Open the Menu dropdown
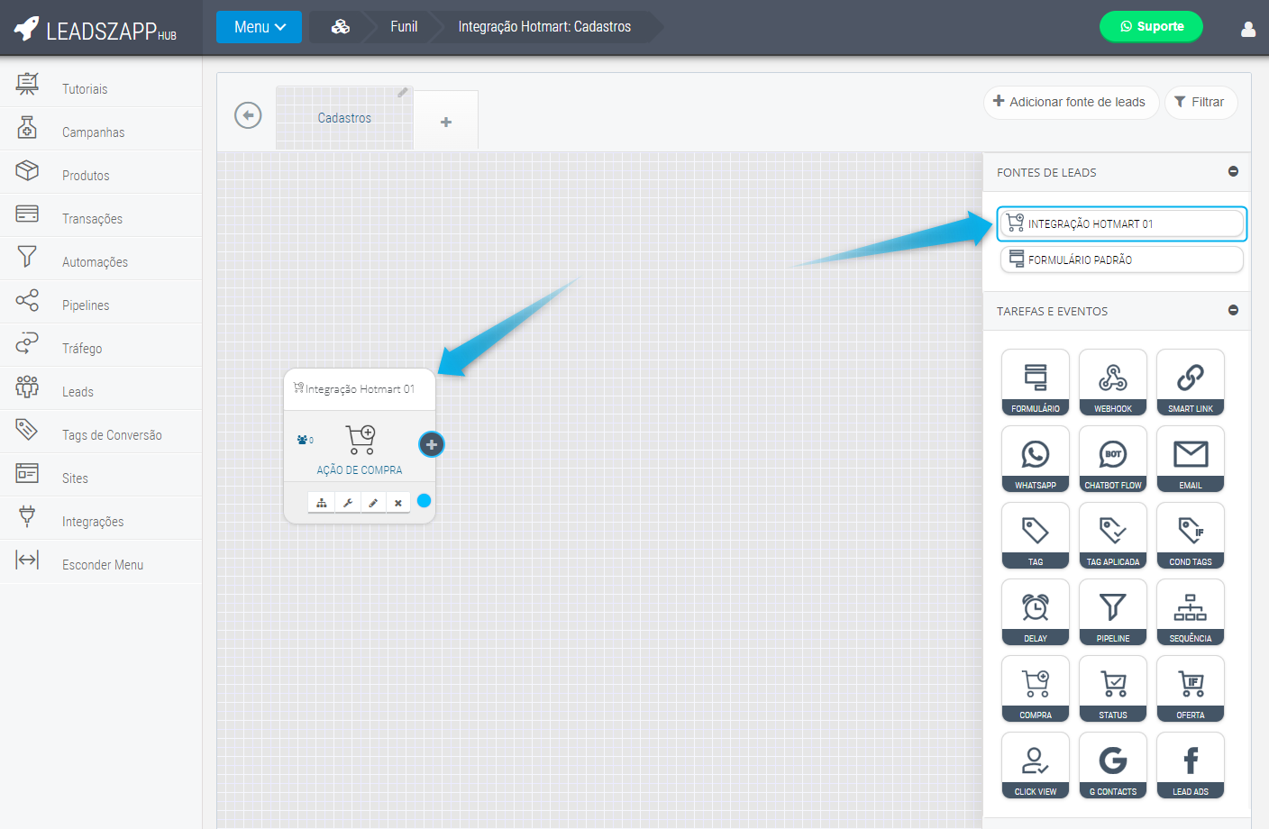Viewport: 1269px width, 829px height. coord(259,27)
